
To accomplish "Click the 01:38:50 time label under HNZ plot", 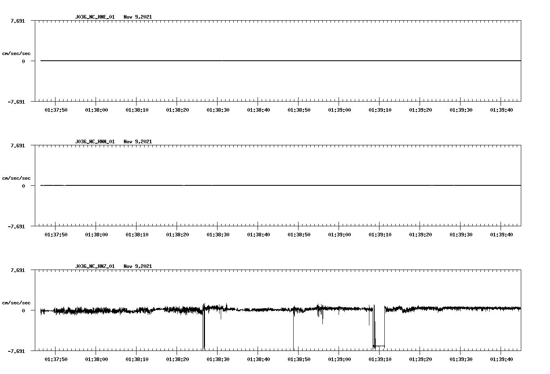I will [x=299, y=359].
